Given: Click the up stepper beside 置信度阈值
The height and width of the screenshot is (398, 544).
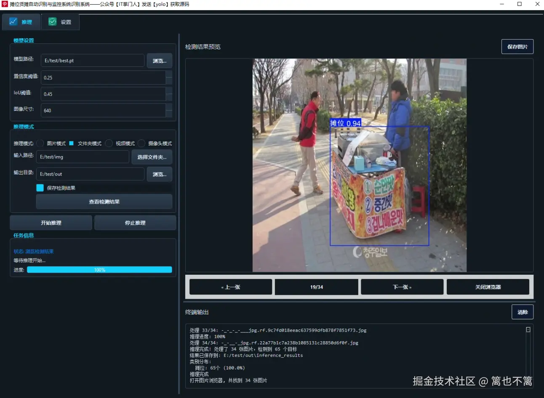Looking at the screenshot, I should pos(169,74).
